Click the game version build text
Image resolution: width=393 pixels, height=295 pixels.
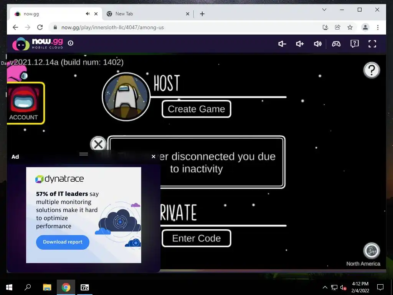[66, 62]
